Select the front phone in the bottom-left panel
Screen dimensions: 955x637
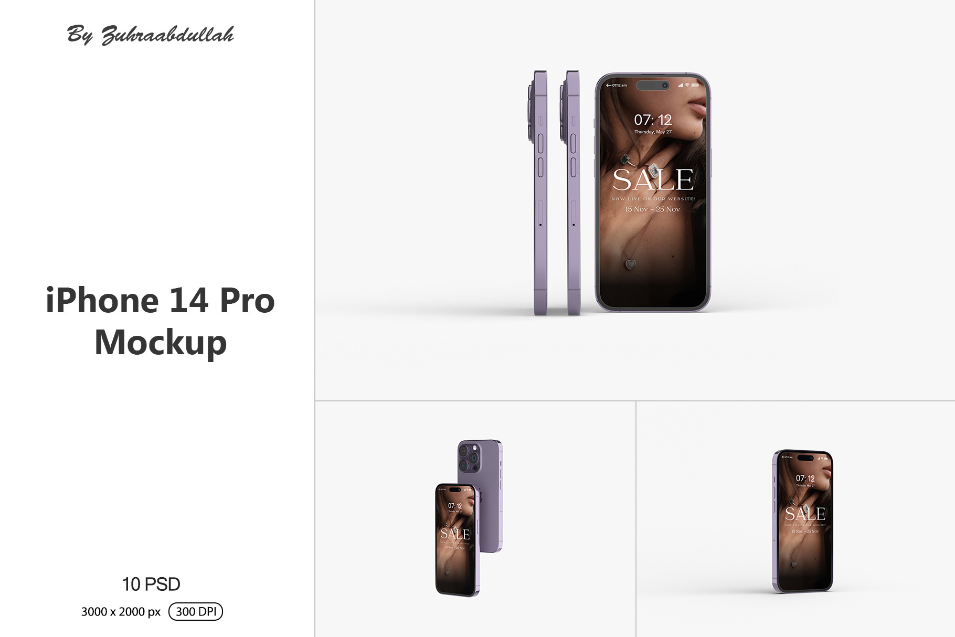point(457,540)
